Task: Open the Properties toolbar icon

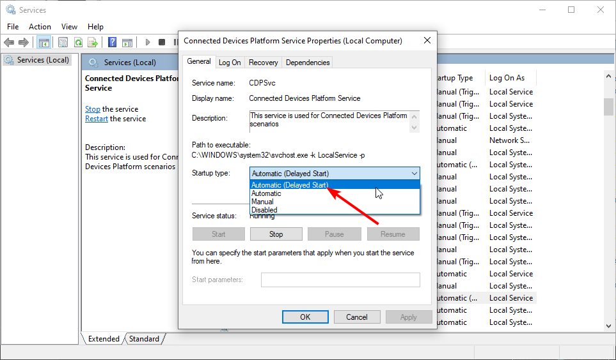Action: pyautogui.click(x=63, y=42)
